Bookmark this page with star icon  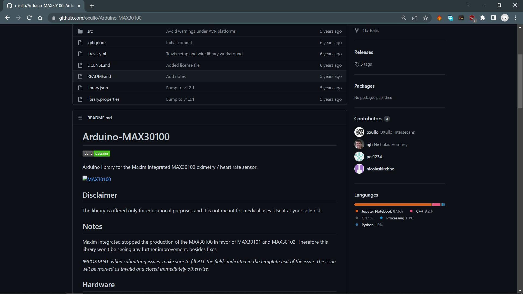pyautogui.click(x=425, y=18)
